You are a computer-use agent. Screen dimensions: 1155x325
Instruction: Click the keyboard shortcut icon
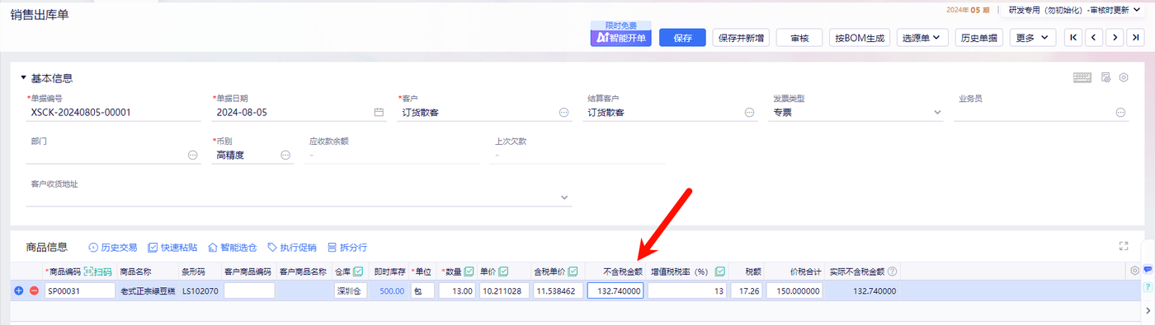coord(1082,77)
